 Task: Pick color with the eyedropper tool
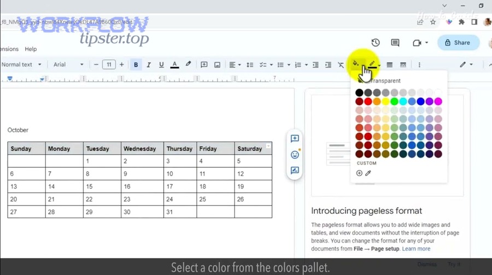point(368,173)
